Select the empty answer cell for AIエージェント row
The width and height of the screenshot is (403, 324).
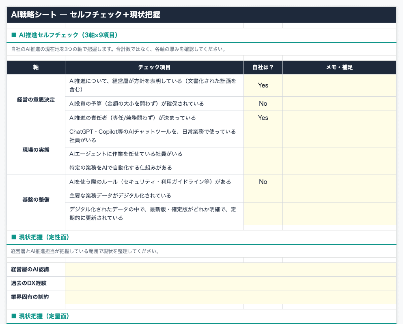tap(263, 154)
